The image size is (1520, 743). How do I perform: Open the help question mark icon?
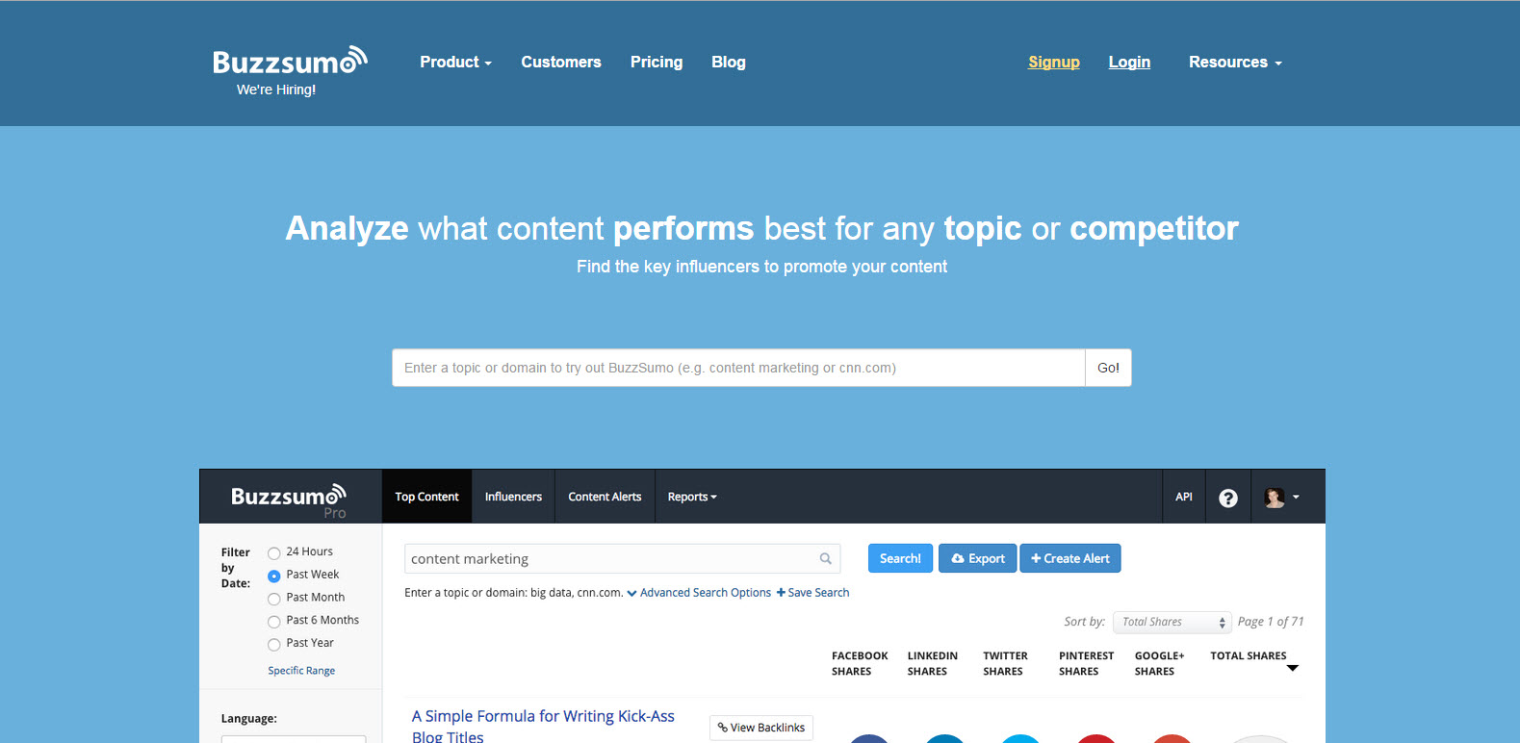(x=1228, y=498)
